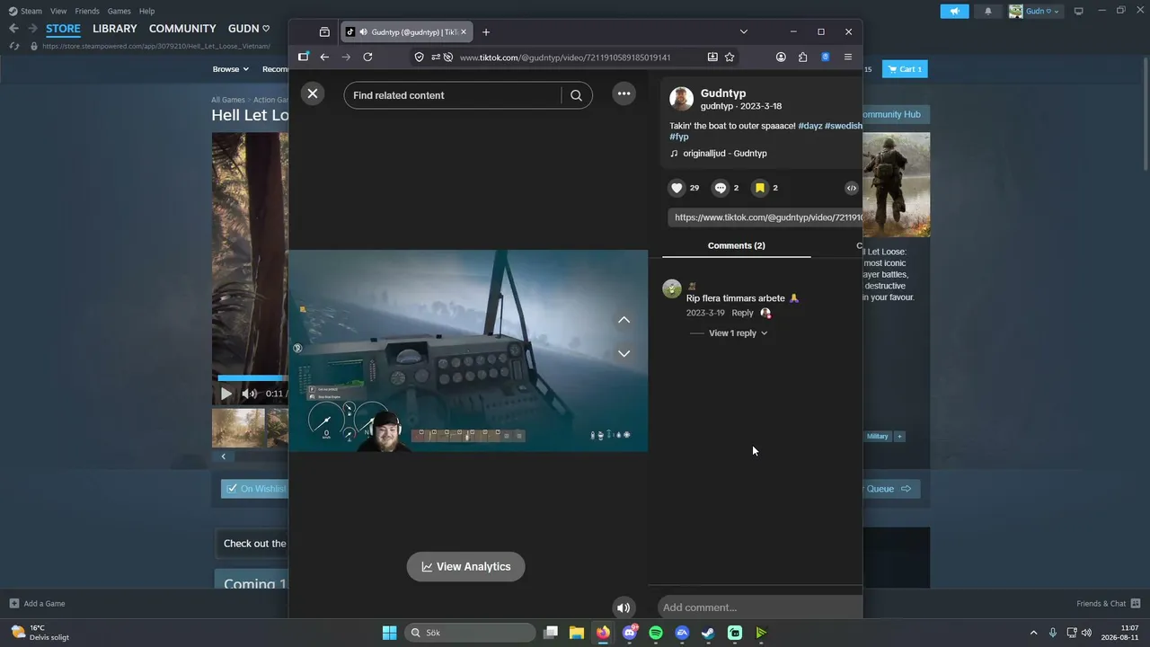Open View Analytics for the video
This screenshot has width=1150, height=647.
465,567
